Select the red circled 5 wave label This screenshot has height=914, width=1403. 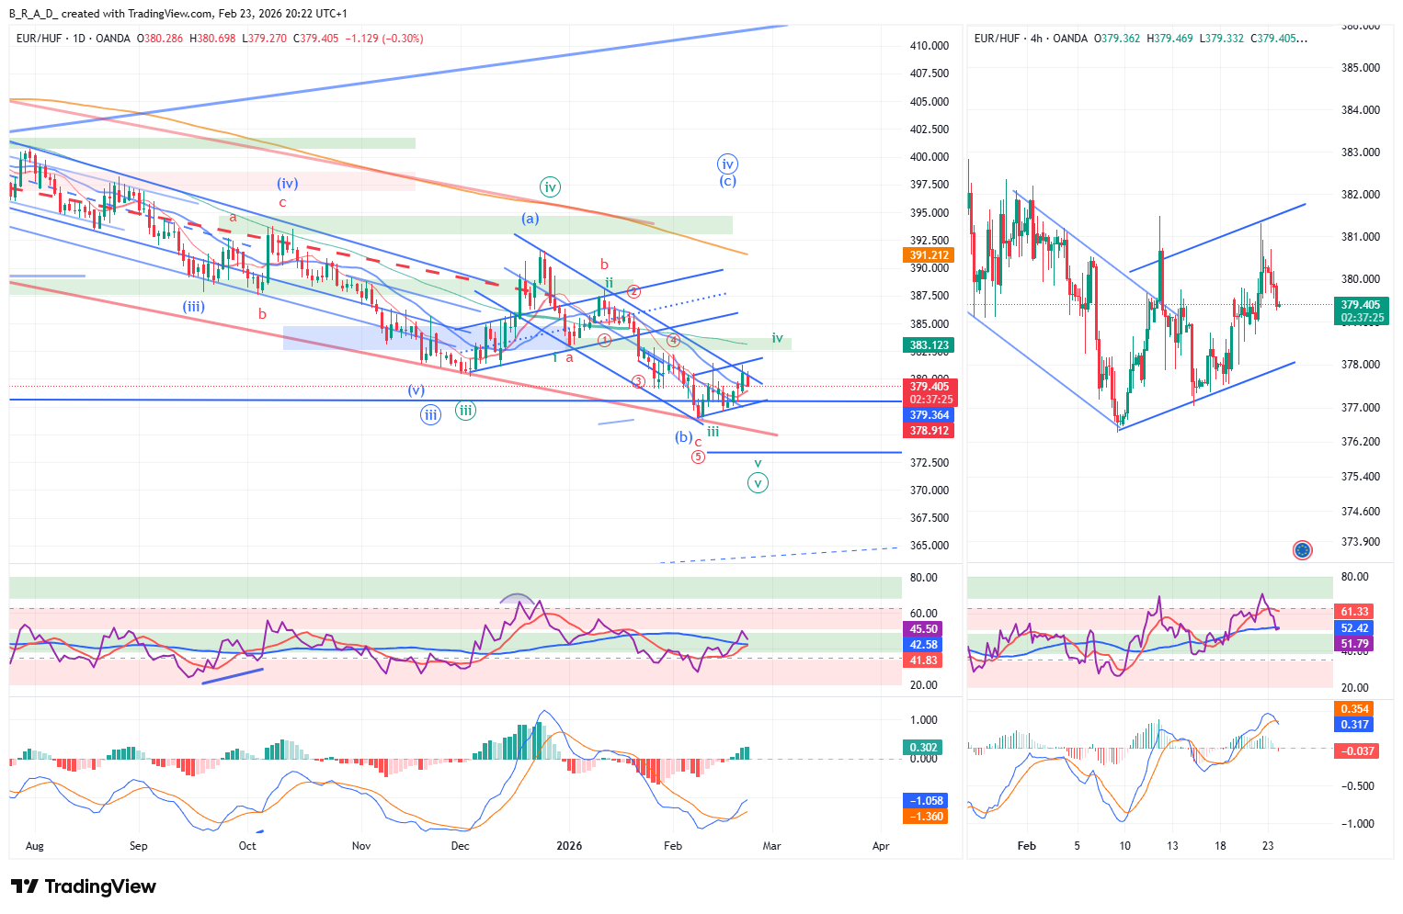698,457
